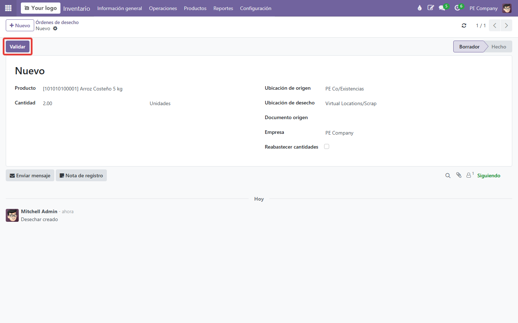Open the Operaciones menu
The image size is (518, 323).
point(163,8)
